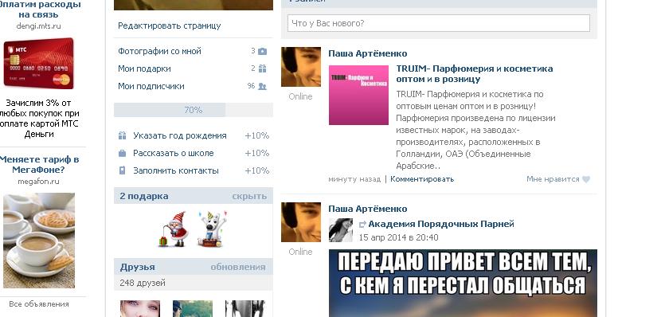Click the repost arrow icon before Академия Порядочных Парней
The height and width of the screenshot is (317, 661).
click(x=362, y=225)
